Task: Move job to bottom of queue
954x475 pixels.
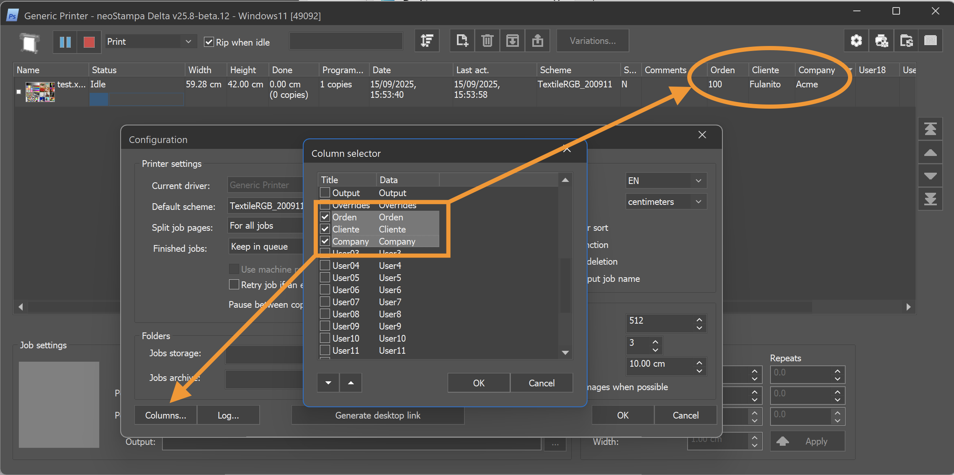Action: coord(930,199)
